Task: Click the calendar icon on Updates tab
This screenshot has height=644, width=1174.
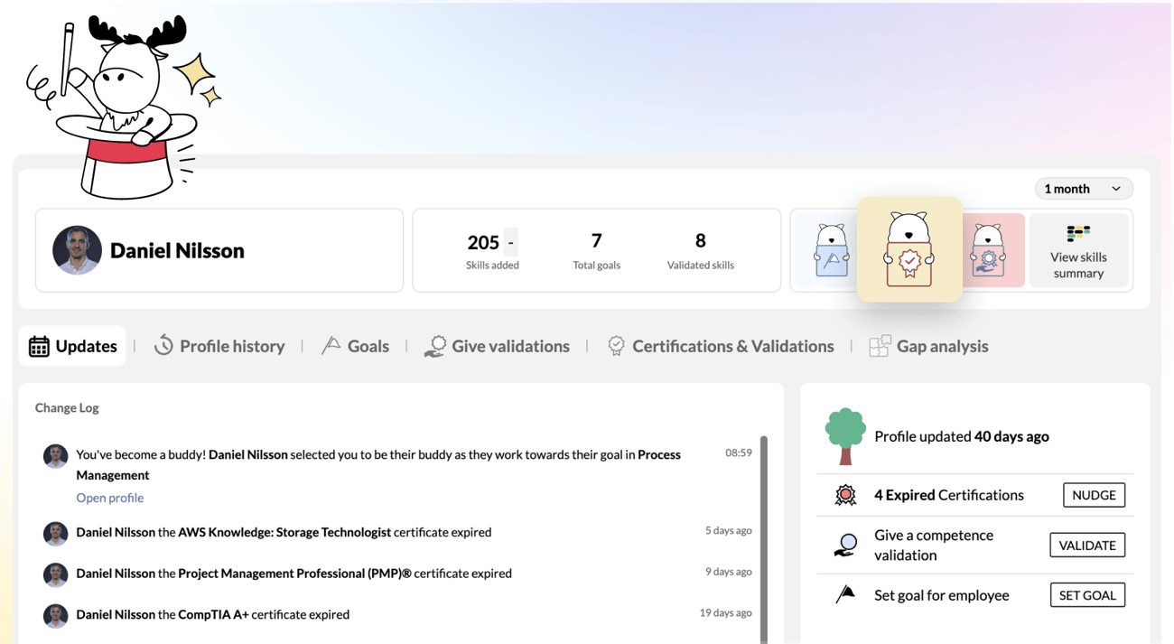Action: tap(39, 346)
